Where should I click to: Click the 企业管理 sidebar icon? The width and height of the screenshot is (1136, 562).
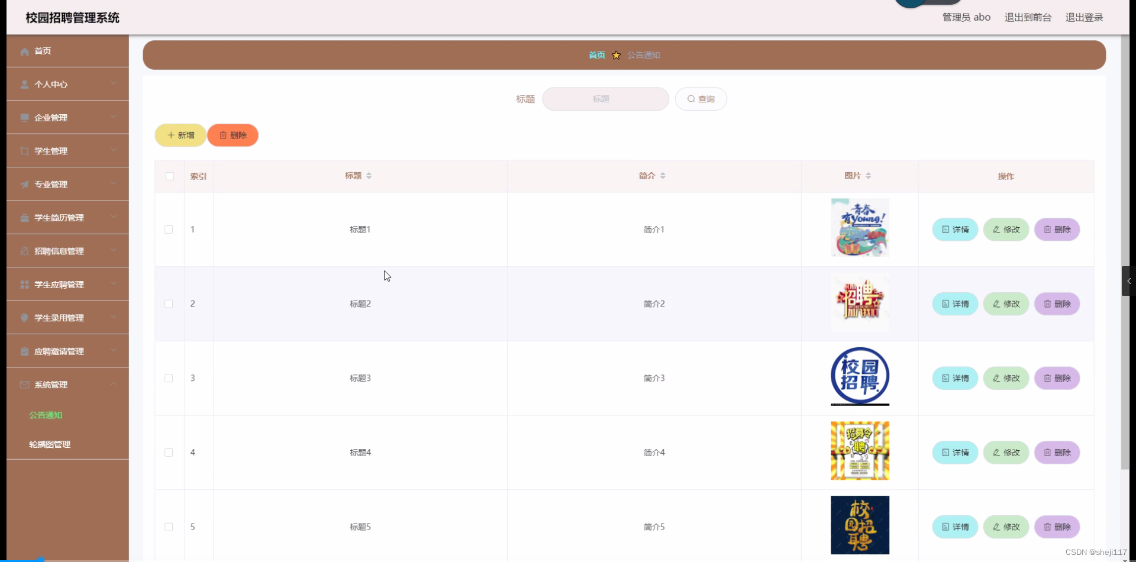coord(24,117)
